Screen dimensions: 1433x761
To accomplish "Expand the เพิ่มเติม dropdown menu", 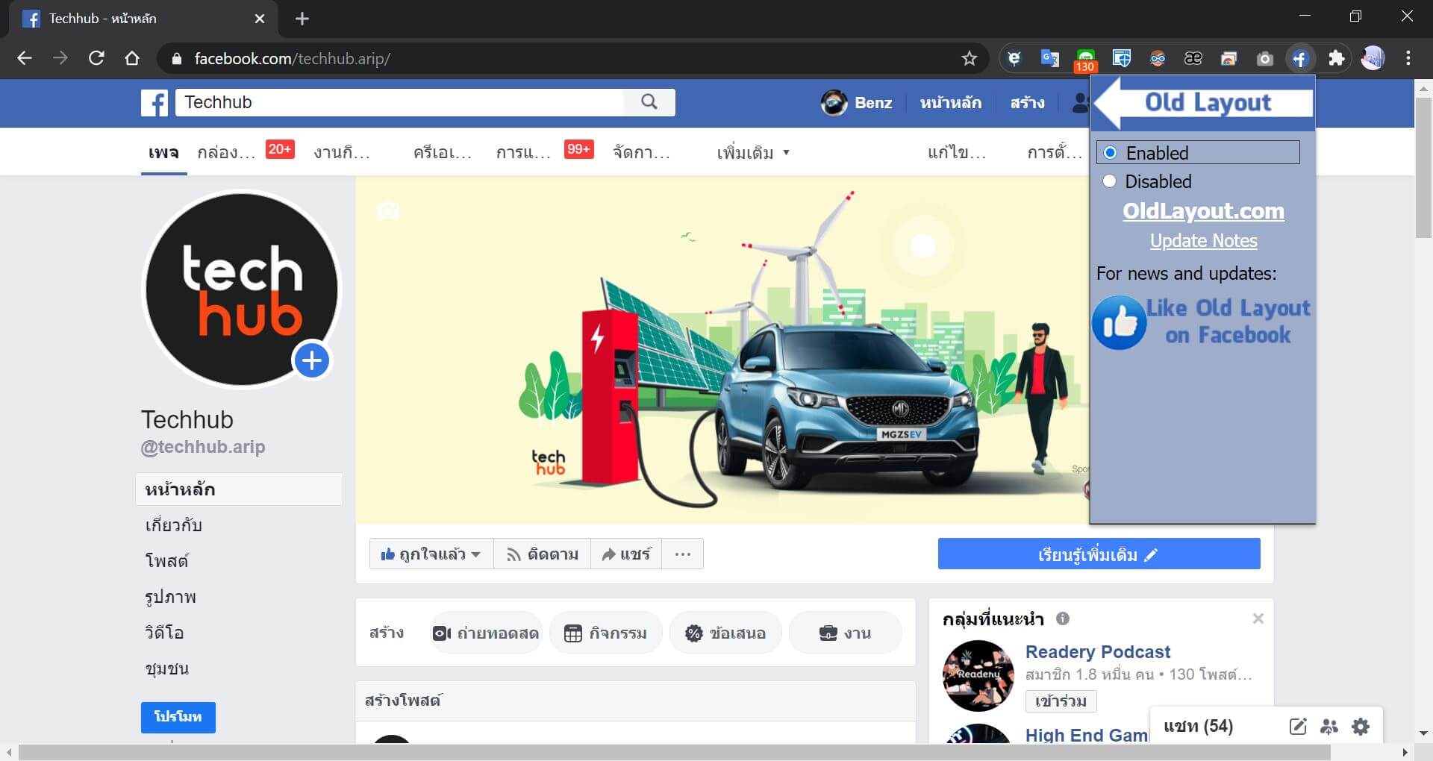I will pos(752,153).
